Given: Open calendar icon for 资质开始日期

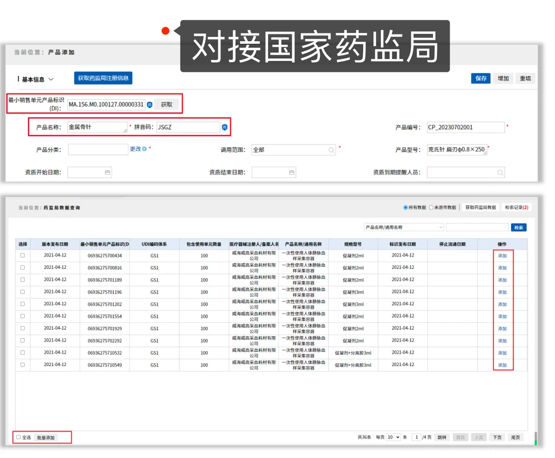Looking at the screenshot, I should coord(108,172).
